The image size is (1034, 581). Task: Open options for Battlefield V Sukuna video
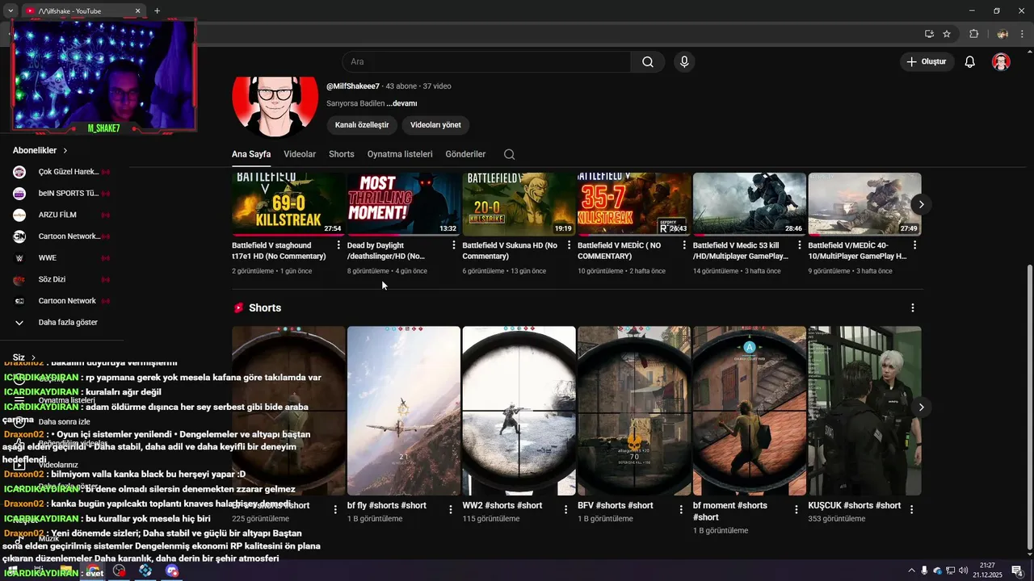569,245
